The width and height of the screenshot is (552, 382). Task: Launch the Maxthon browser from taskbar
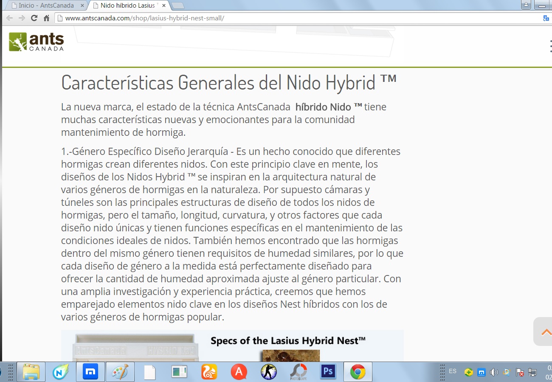(x=90, y=372)
